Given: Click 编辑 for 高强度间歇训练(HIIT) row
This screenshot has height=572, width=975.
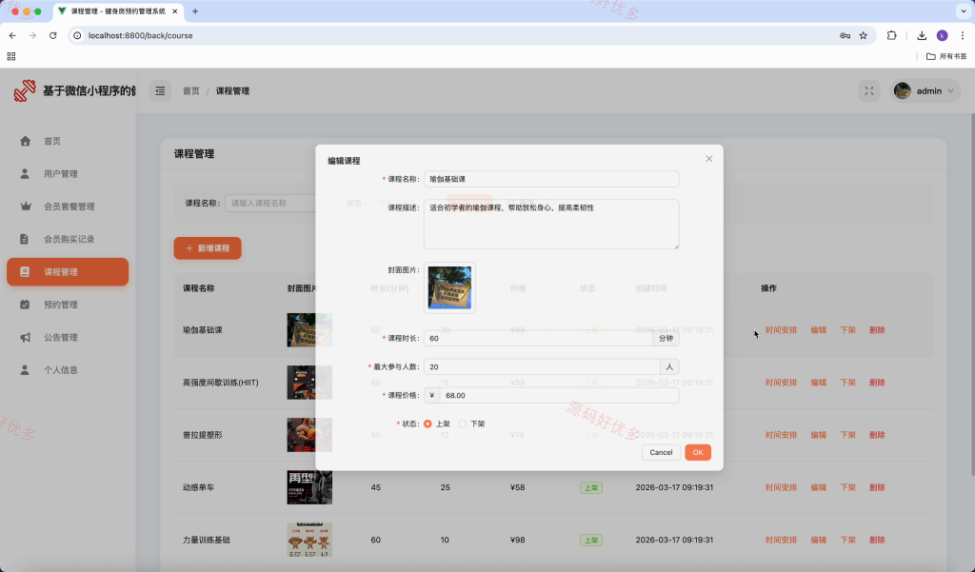Looking at the screenshot, I should [818, 383].
